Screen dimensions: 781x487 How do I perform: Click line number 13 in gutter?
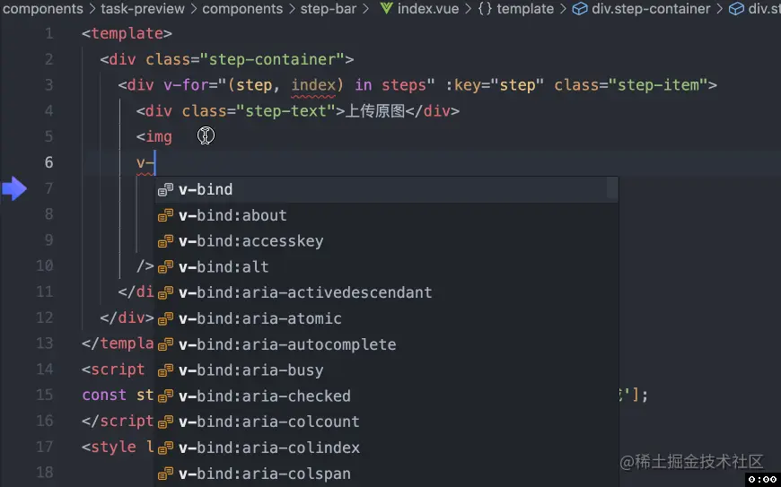coord(45,344)
